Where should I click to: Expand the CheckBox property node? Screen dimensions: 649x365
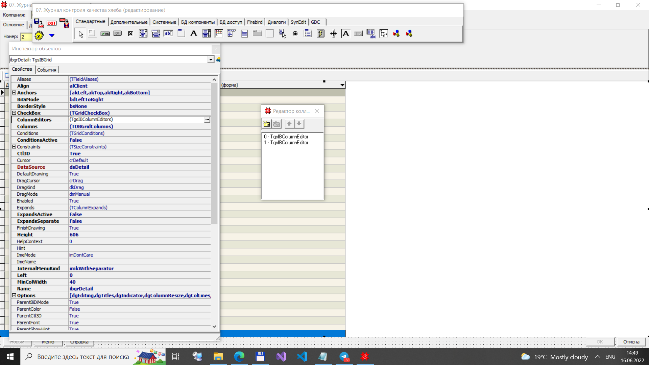14,113
